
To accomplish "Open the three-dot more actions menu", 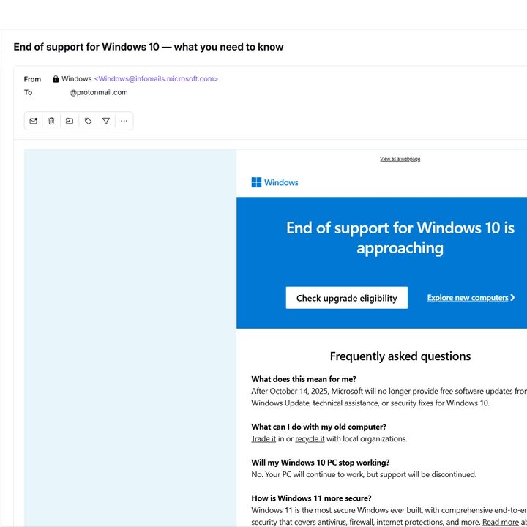I will pyautogui.click(x=124, y=121).
